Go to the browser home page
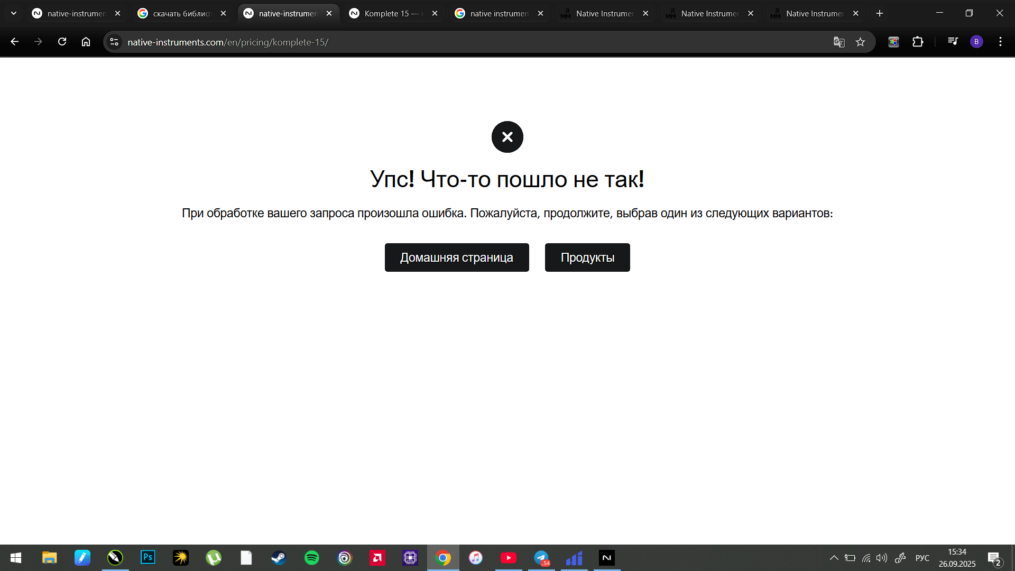The width and height of the screenshot is (1015, 571). click(86, 42)
